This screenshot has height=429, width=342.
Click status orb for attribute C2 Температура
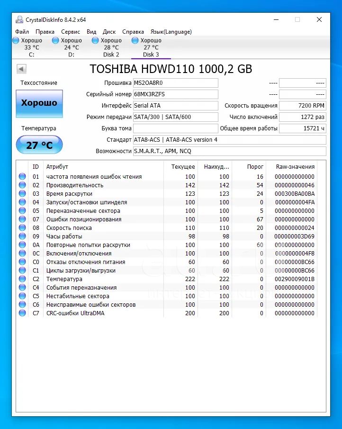point(22,279)
